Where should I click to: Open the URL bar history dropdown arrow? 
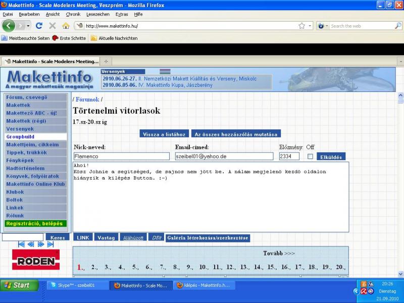[x=310, y=25]
